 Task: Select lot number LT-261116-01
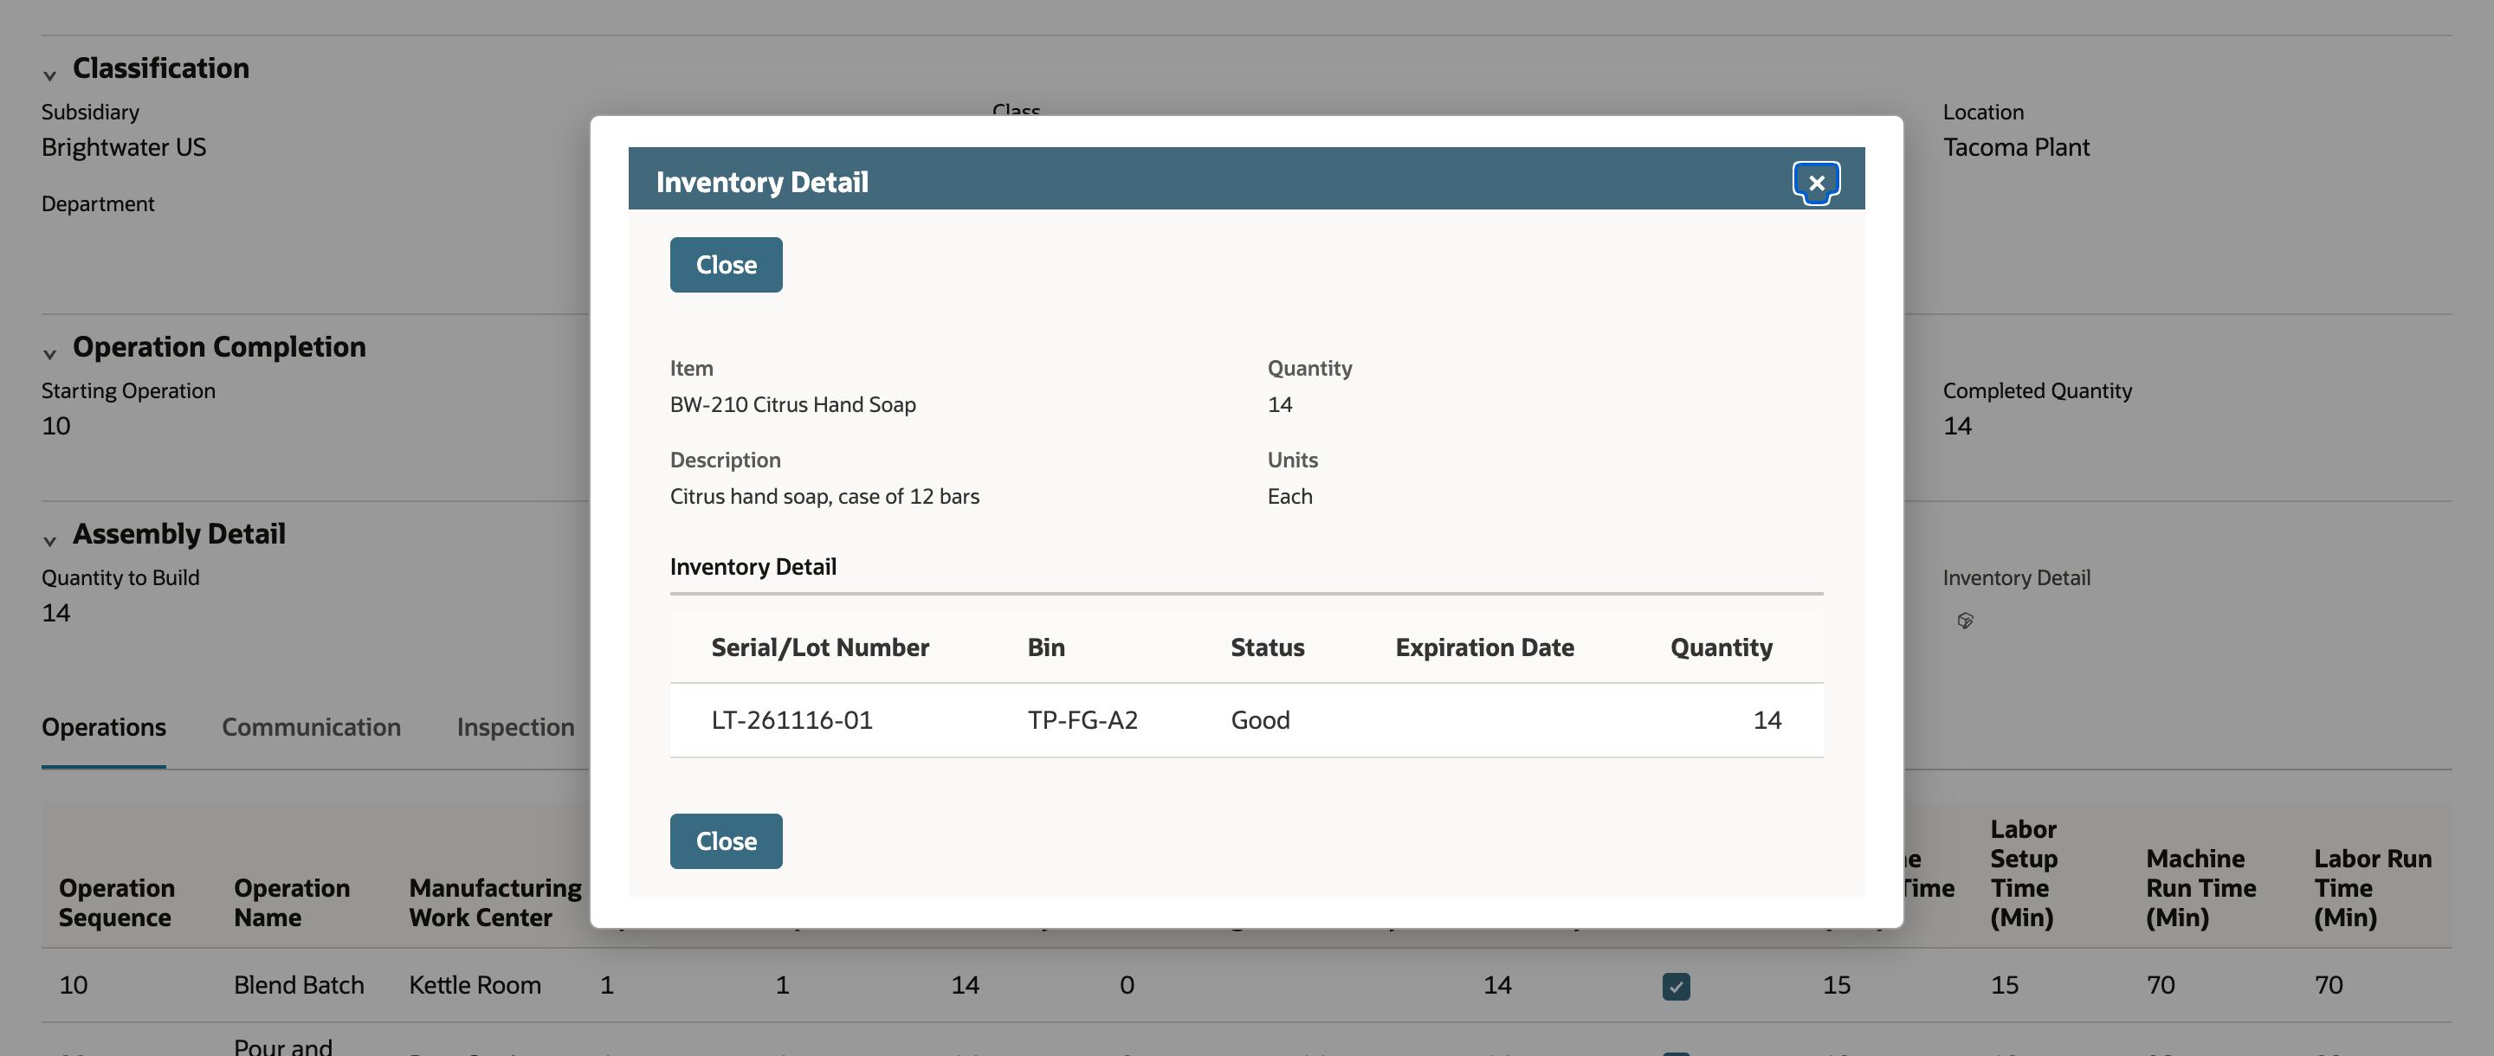pos(791,719)
